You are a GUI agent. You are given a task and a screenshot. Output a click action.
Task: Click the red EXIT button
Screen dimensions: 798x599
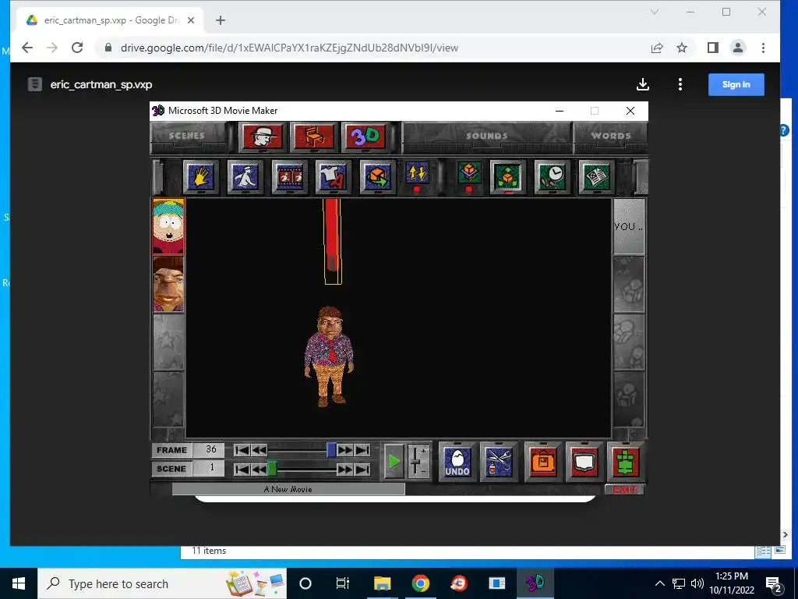[624, 490]
